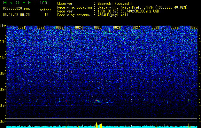
Task: Click the 0.6 kHz axis tick label
Action: click(x=3, y=122)
